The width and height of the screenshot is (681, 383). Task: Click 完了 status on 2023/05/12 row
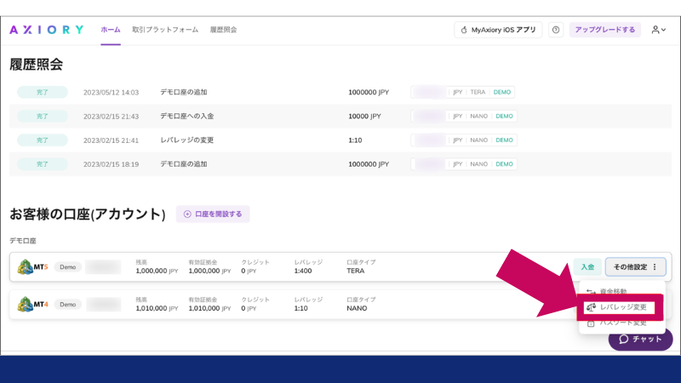(x=42, y=92)
